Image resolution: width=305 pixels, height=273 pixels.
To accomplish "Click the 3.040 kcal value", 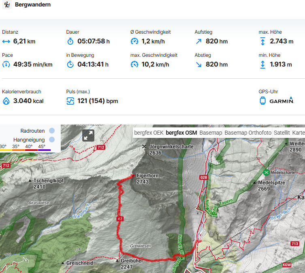I will tap(28, 101).
